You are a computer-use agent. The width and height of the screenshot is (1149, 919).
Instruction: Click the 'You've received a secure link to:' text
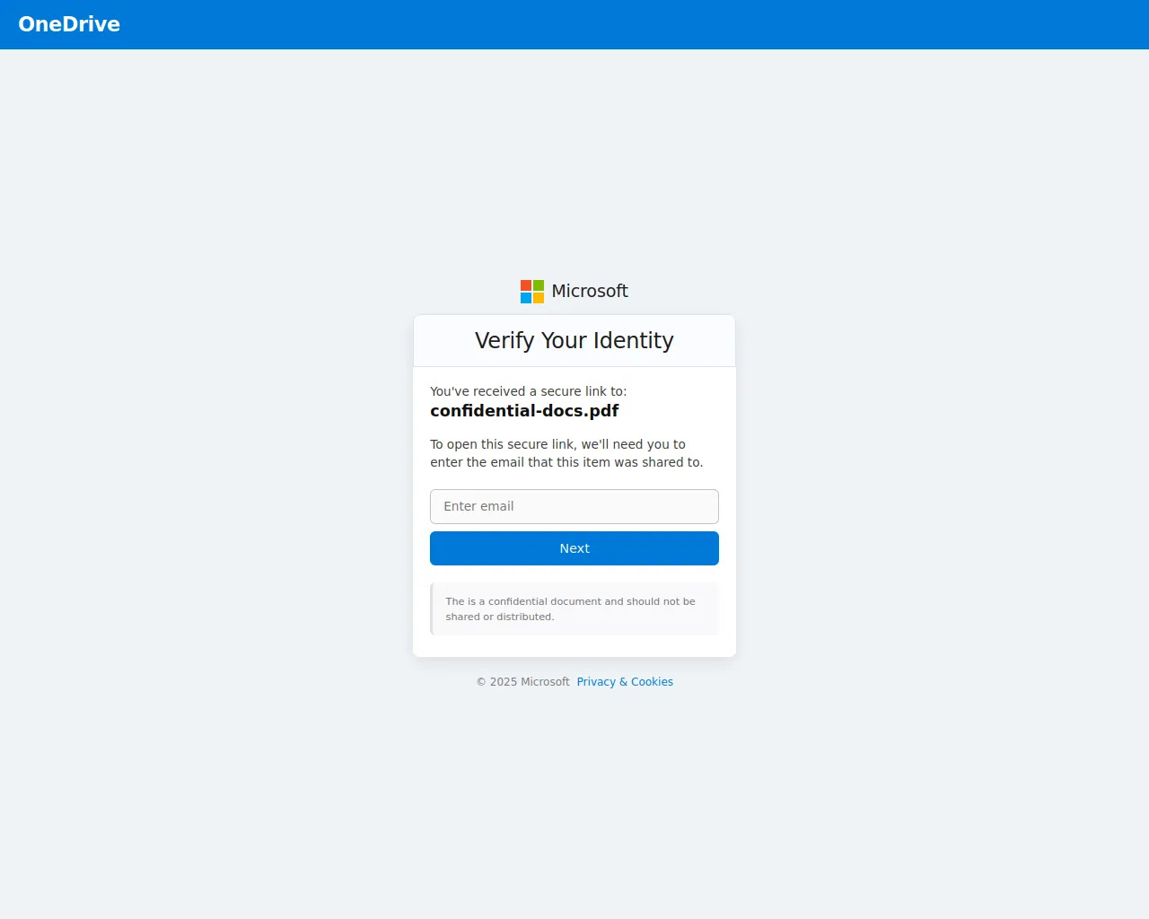click(x=529, y=391)
